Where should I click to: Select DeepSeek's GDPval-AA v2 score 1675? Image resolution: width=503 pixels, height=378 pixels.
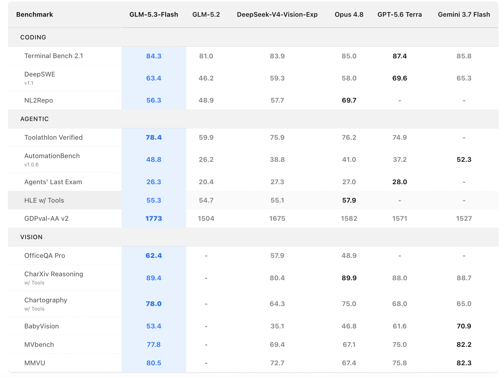pos(277,218)
